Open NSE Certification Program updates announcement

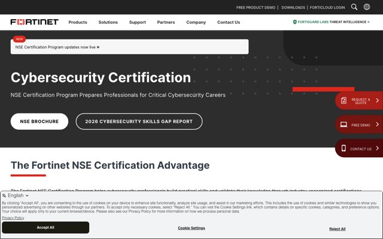pyautogui.click(x=129, y=47)
